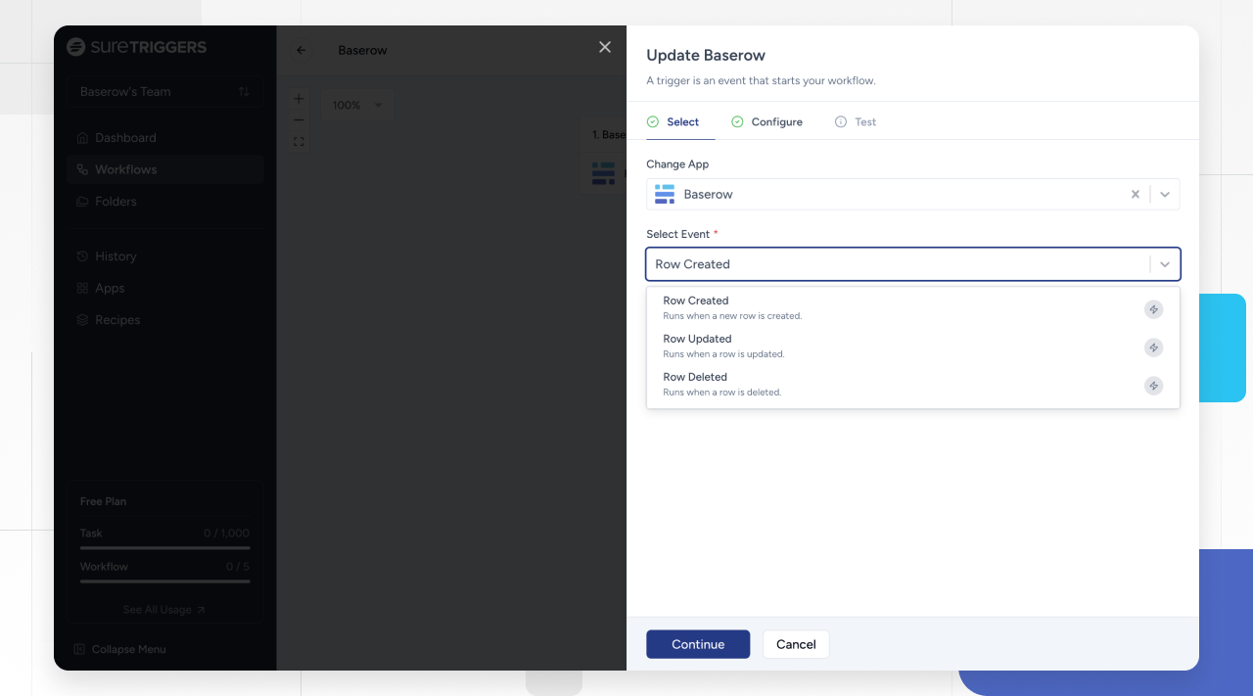
Task: Choose the Row Updated event option
Action: pos(912,348)
